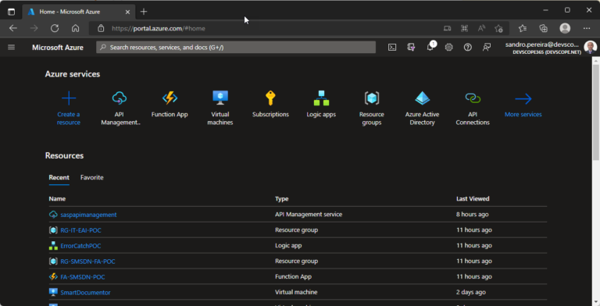Click the Resources heading
Screen dimensions: 600x306
(64, 155)
